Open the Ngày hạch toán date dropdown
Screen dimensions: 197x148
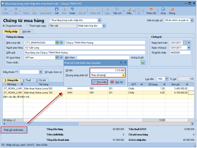(189, 43)
